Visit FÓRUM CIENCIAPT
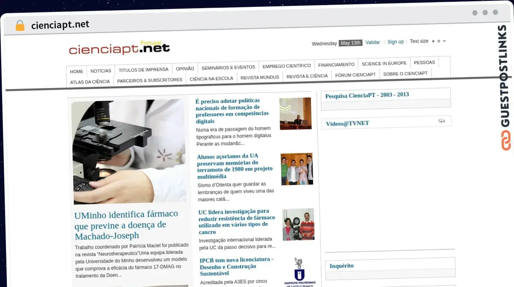Image resolution: width=514 pixels, height=287 pixels. click(355, 75)
